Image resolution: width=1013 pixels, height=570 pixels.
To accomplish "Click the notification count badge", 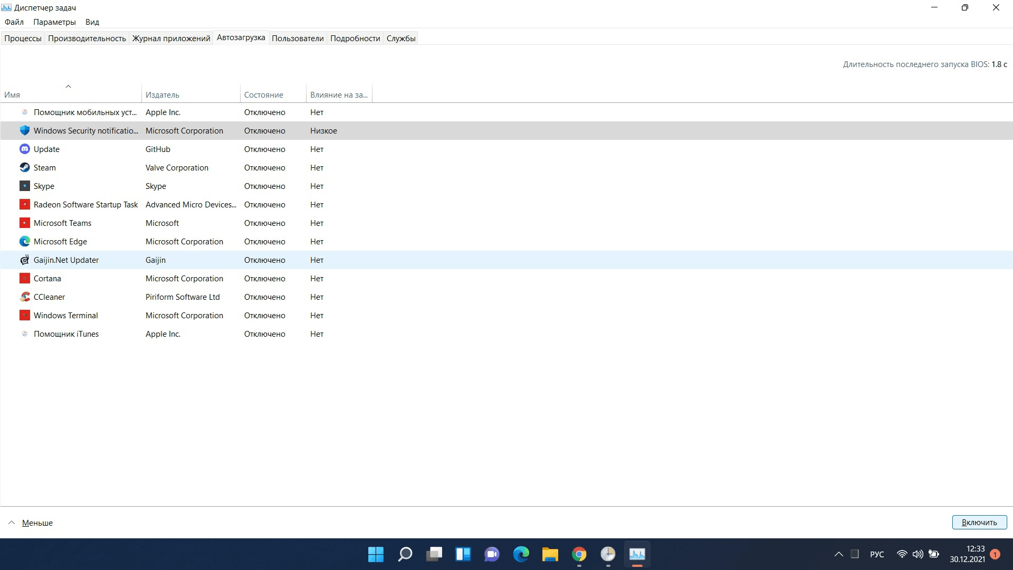I will (995, 554).
